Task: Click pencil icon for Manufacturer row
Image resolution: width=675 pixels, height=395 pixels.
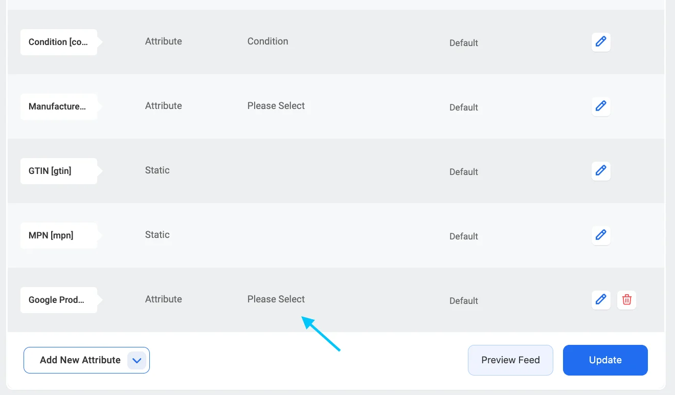Action: (x=601, y=106)
